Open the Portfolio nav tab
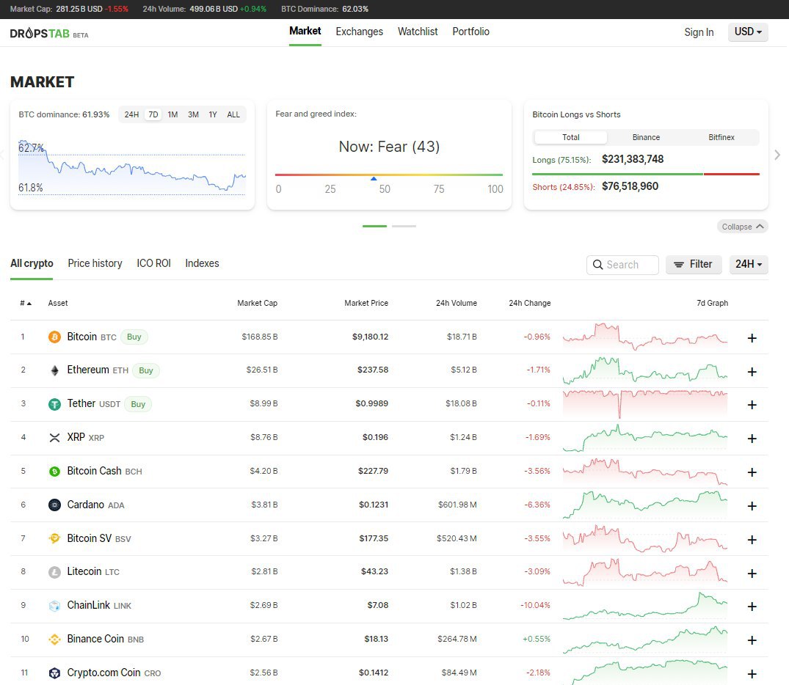Screen dimensions: 789x685 (x=470, y=32)
